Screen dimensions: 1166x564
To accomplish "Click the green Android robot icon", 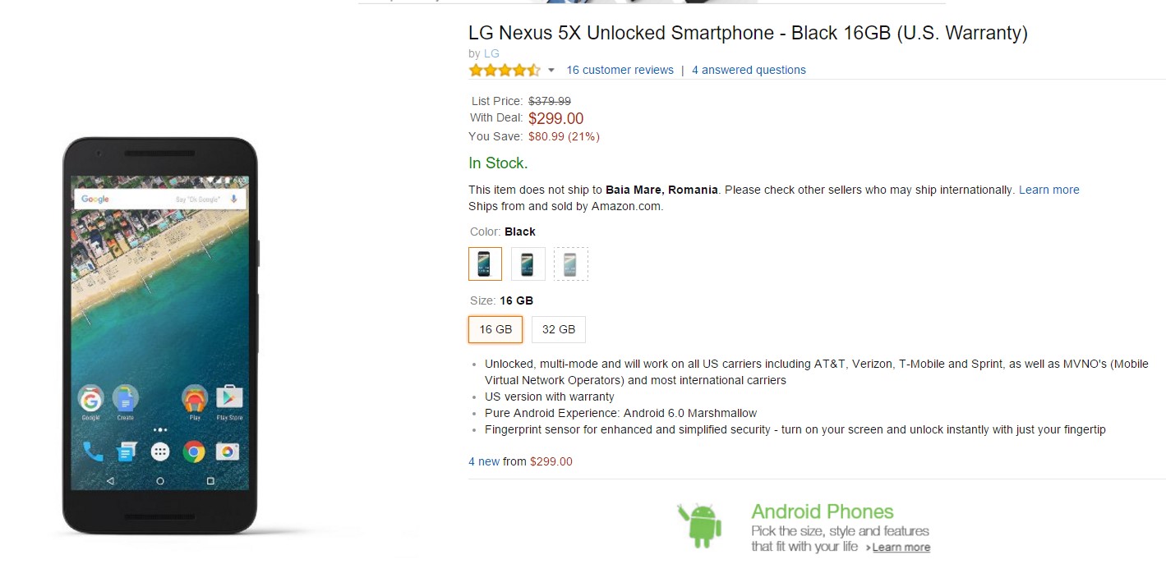I will coord(699,525).
